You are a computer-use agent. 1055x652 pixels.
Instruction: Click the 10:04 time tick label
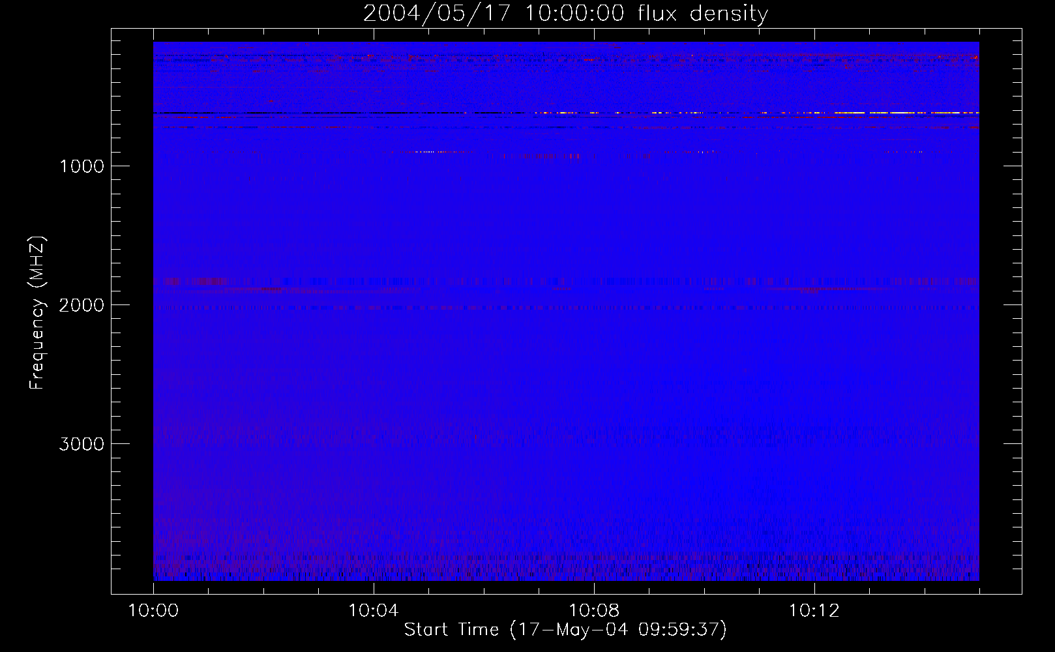(374, 611)
